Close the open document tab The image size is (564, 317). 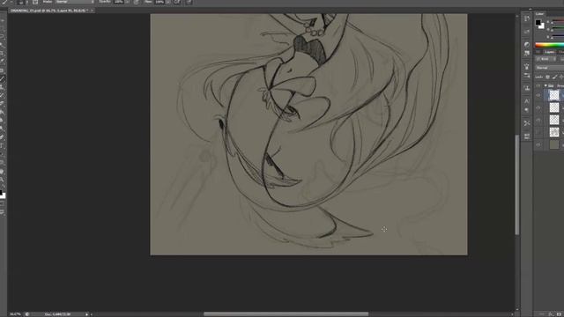(92, 11)
